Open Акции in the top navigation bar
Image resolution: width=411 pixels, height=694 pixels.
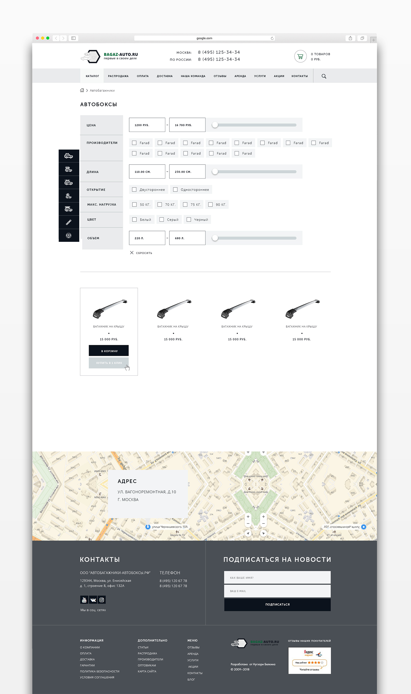pos(279,76)
